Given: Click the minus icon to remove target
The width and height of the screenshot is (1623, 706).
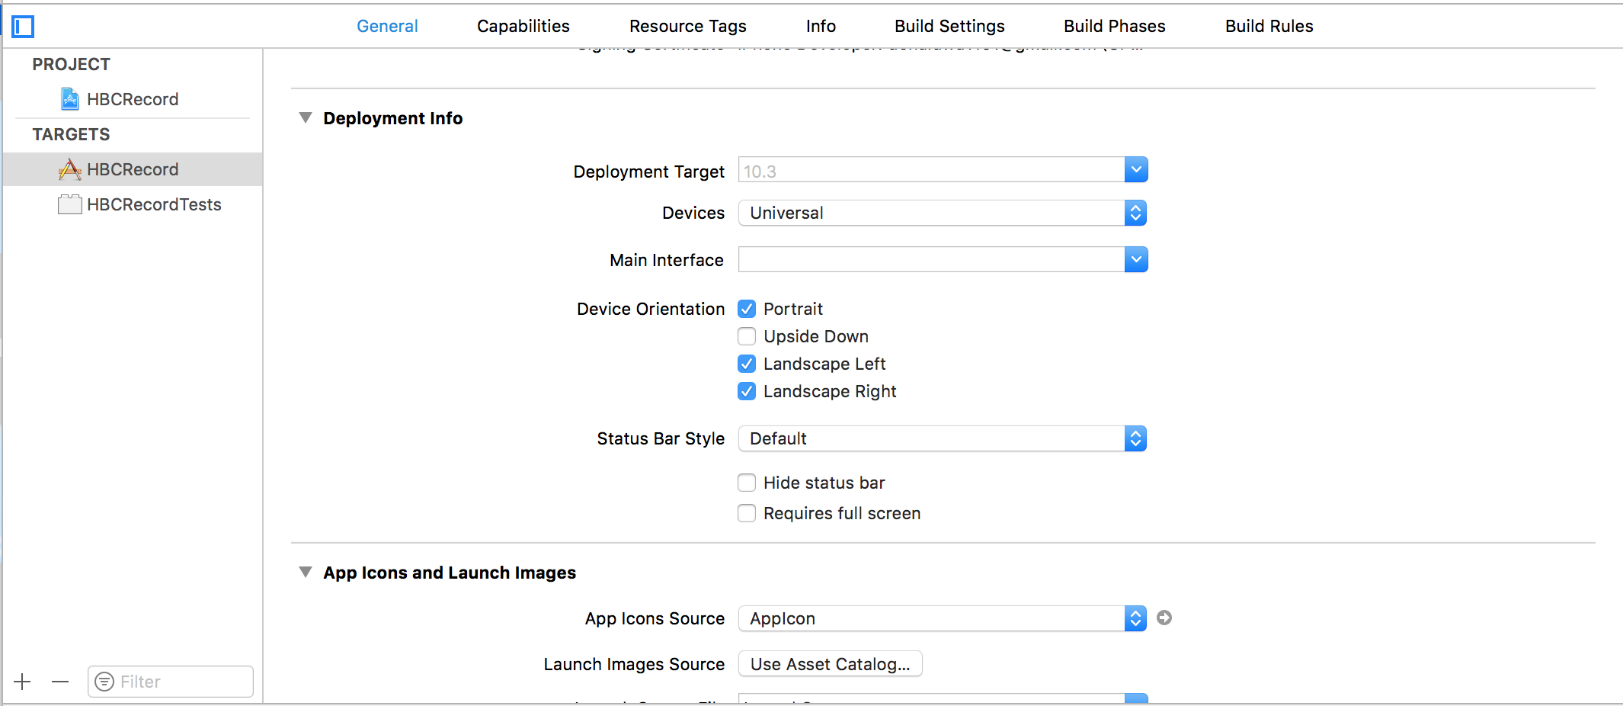Looking at the screenshot, I should [x=60, y=682].
